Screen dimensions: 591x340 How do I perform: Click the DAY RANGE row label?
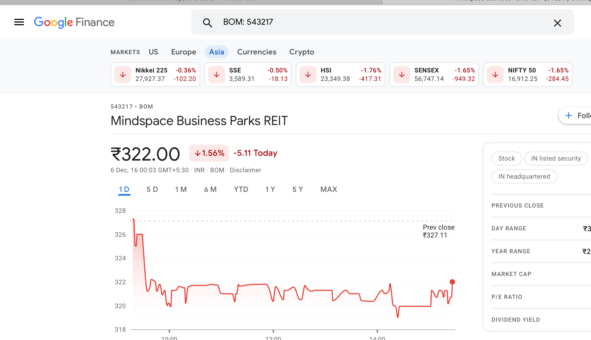click(509, 229)
